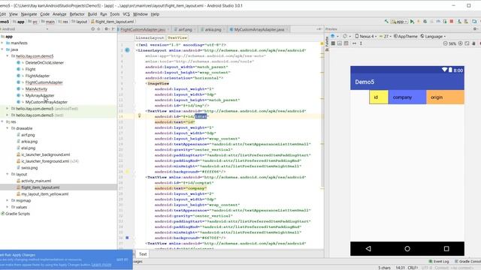481x270 pixels.
Task: Open the Code menu
Action: [x=44, y=14]
